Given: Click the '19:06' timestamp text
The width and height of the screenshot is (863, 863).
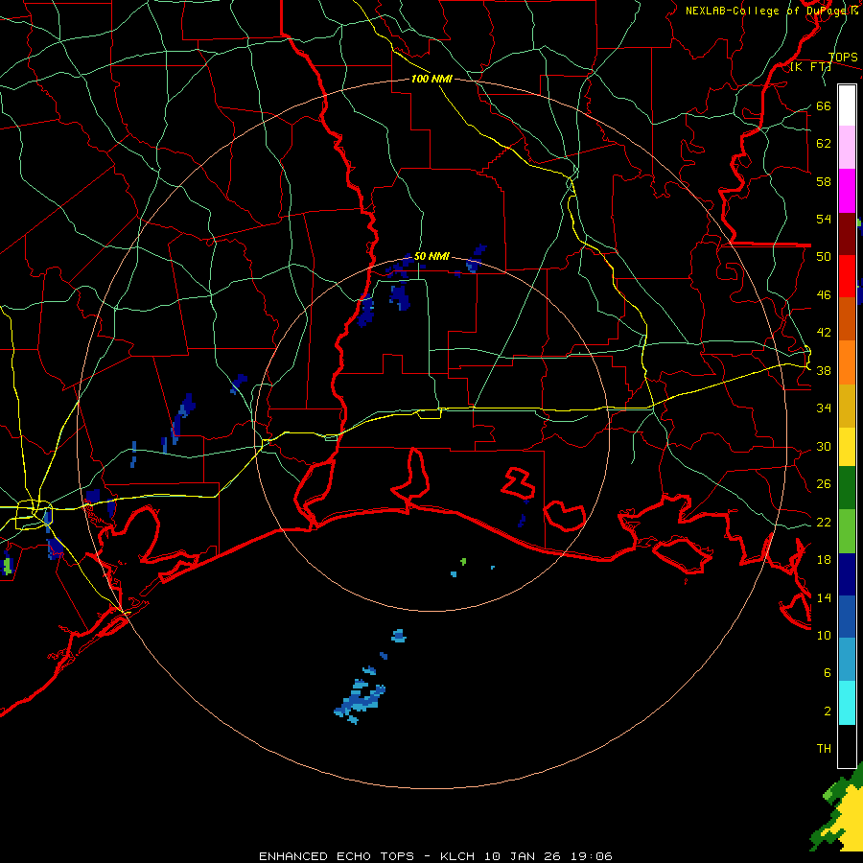Looking at the screenshot, I should tap(592, 856).
